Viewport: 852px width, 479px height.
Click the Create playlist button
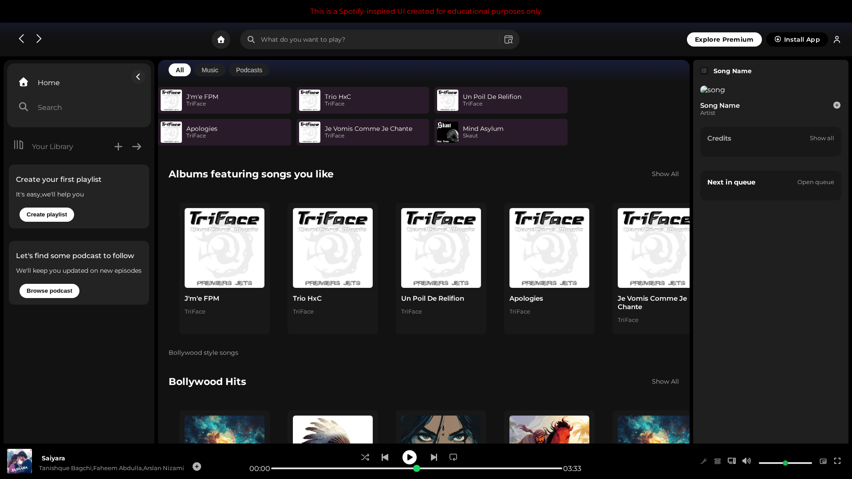tap(47, 215)
